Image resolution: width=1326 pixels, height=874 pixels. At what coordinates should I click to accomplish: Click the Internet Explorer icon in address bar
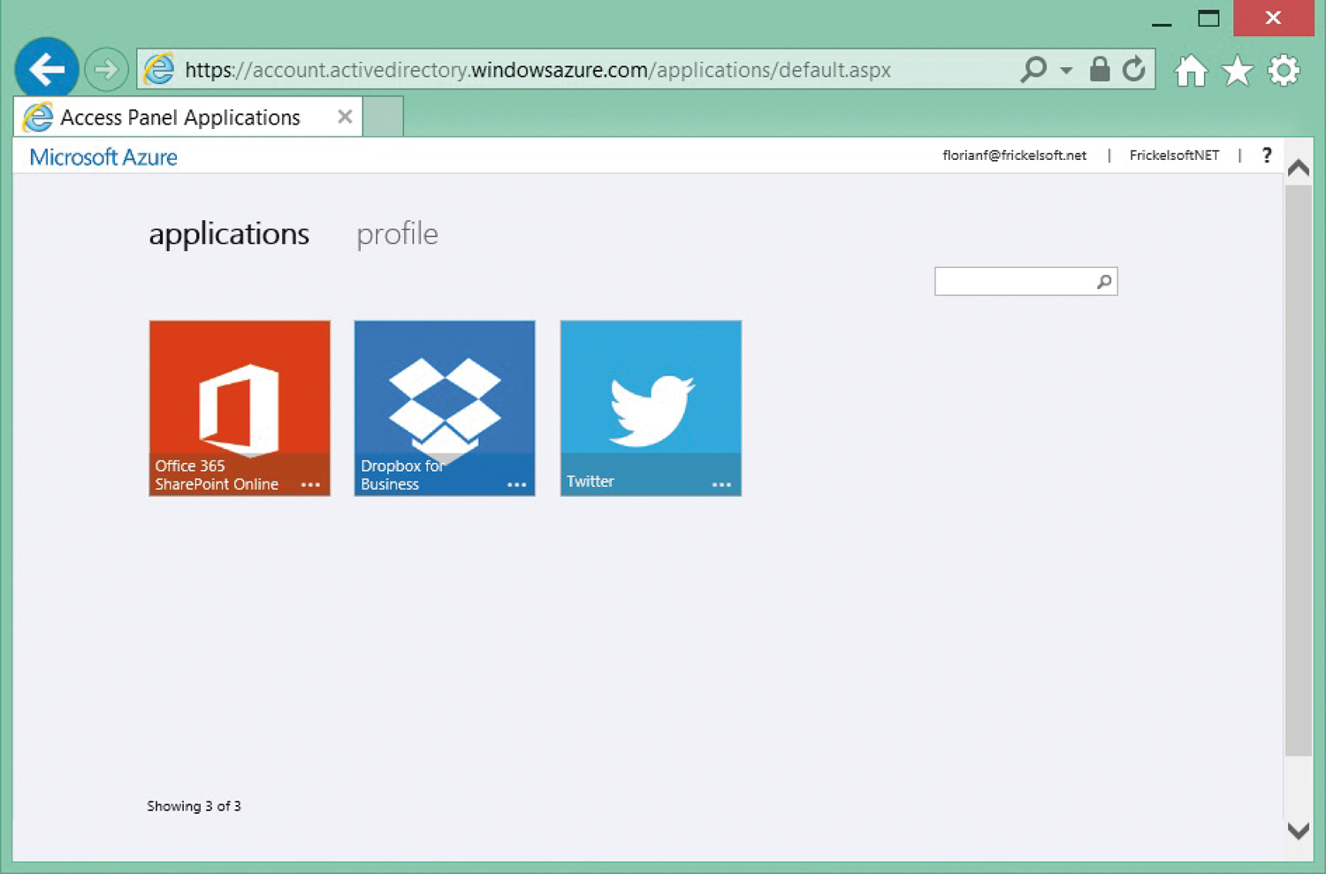tap(159, 69)
